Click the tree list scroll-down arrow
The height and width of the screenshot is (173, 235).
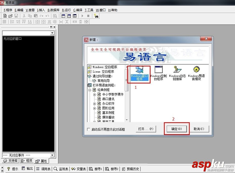[127, 120]
